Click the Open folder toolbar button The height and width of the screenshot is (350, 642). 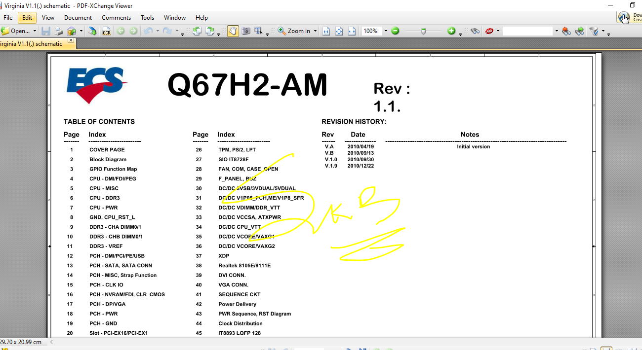pos(16,31)
